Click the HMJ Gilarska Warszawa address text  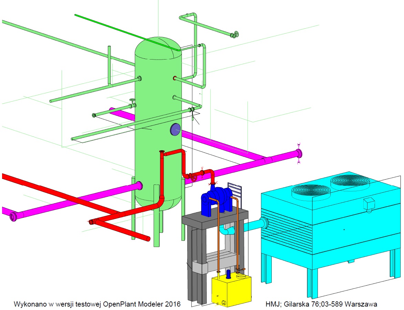coord(321,304)
